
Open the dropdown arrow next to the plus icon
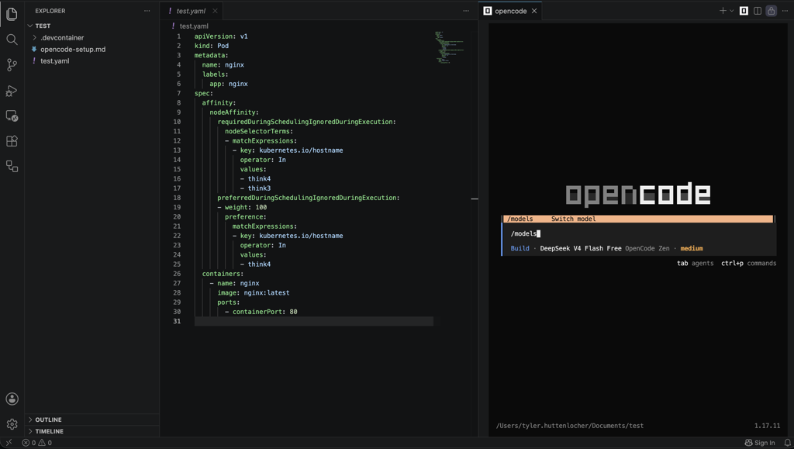coord(732,11)
